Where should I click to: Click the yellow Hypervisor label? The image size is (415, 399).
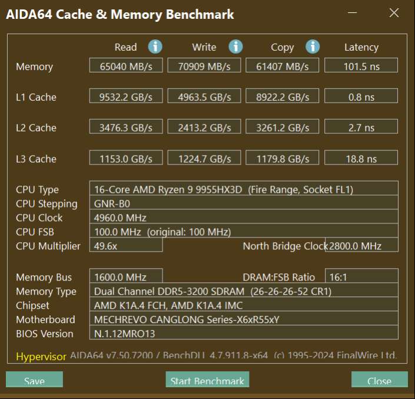(x=41, y=357)
